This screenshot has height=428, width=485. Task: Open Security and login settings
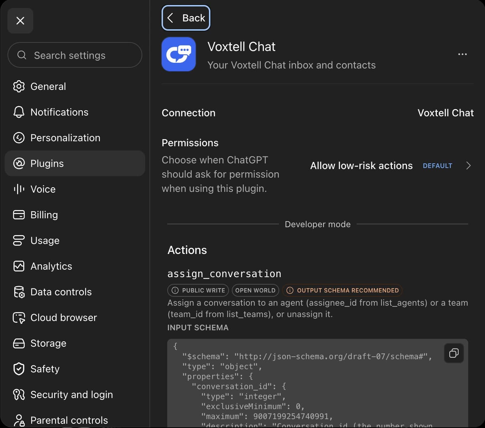pos(75,394)
